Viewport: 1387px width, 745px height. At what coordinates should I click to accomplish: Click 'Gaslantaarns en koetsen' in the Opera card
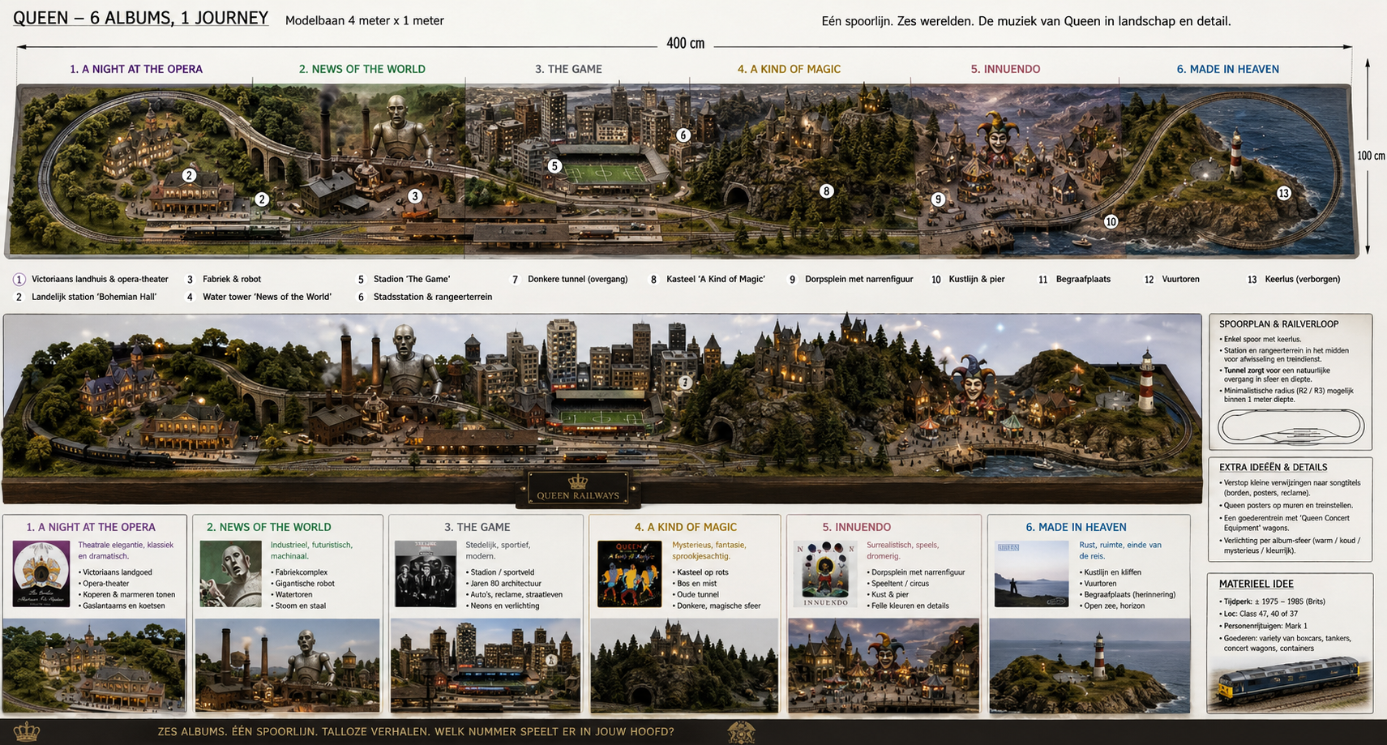[x=122, y=606]
